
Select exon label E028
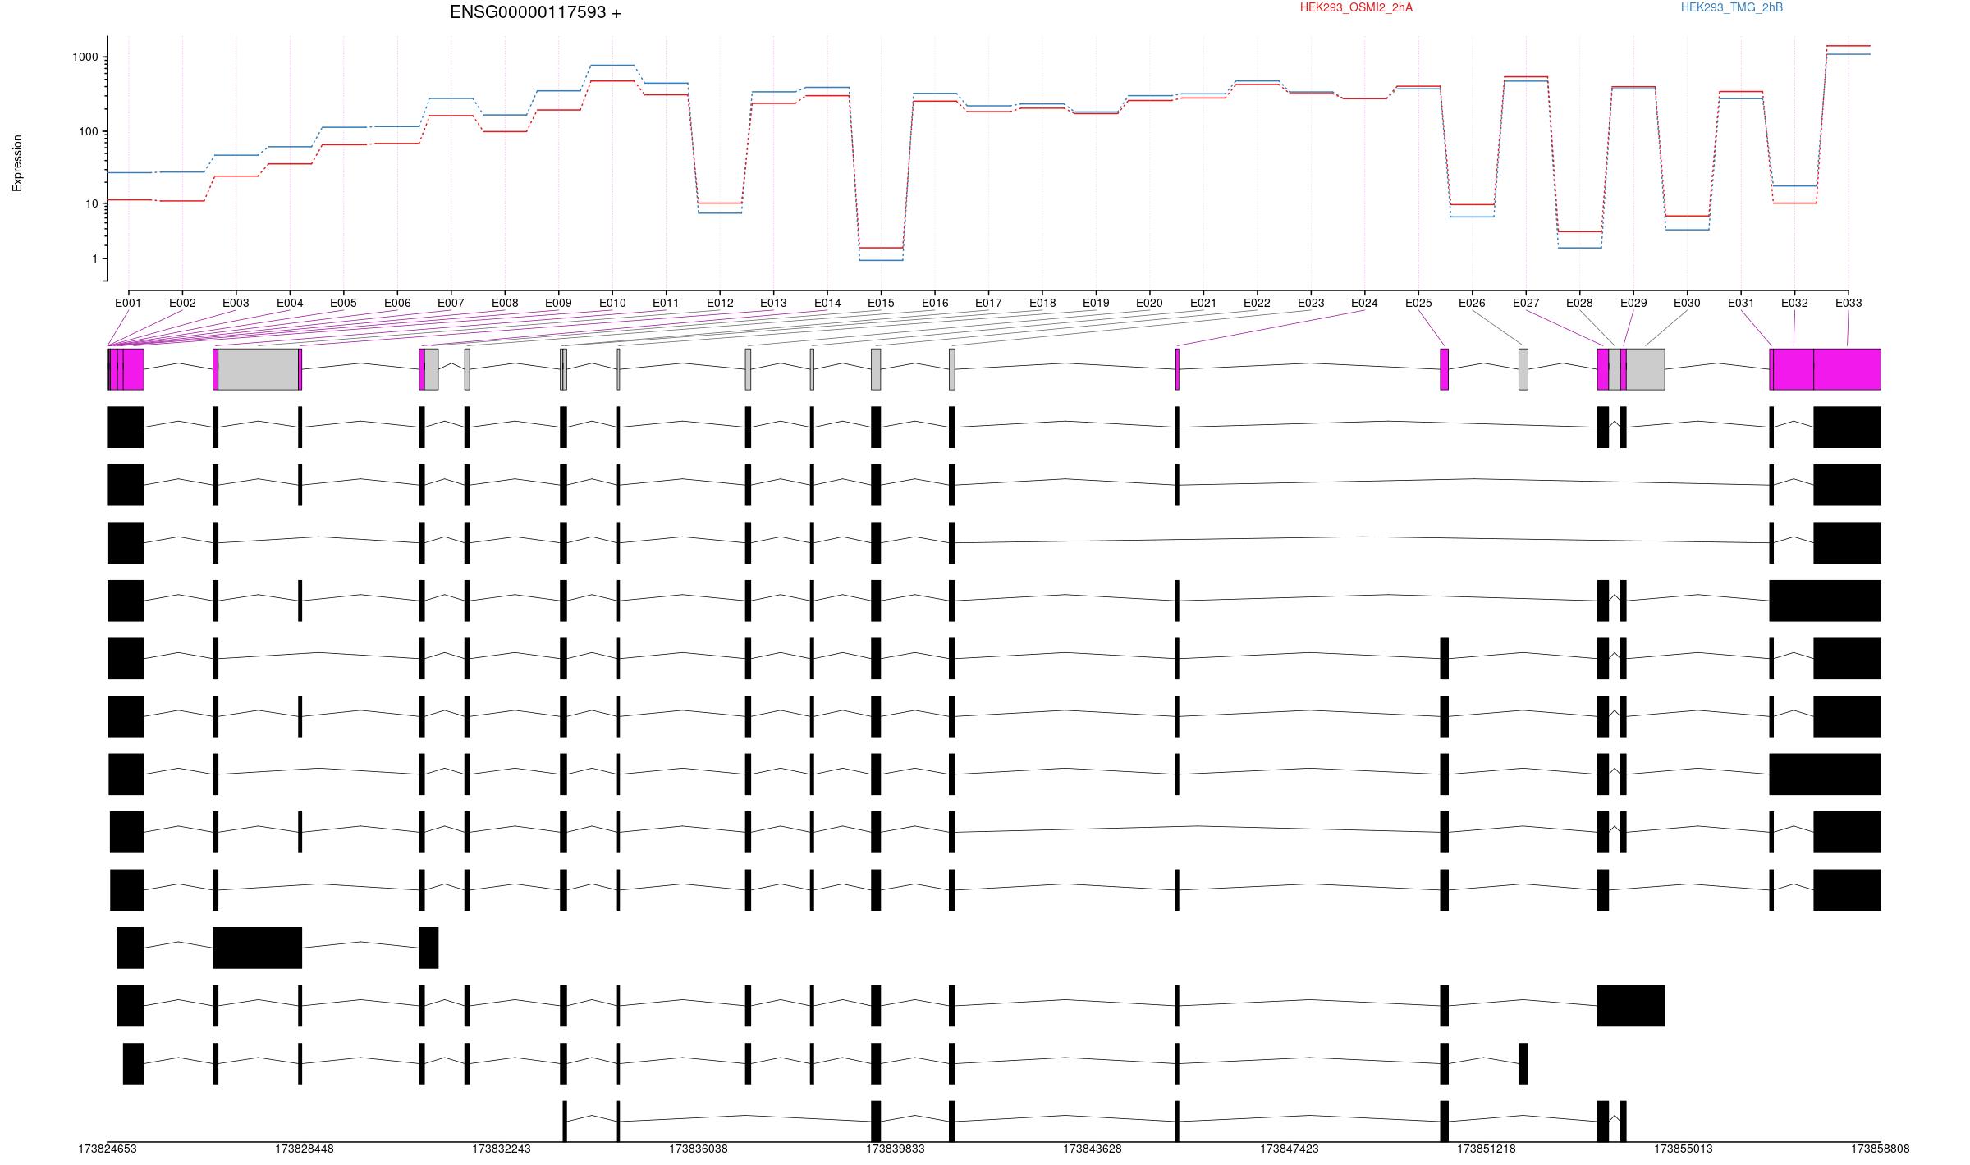(x=1579, y=303)
